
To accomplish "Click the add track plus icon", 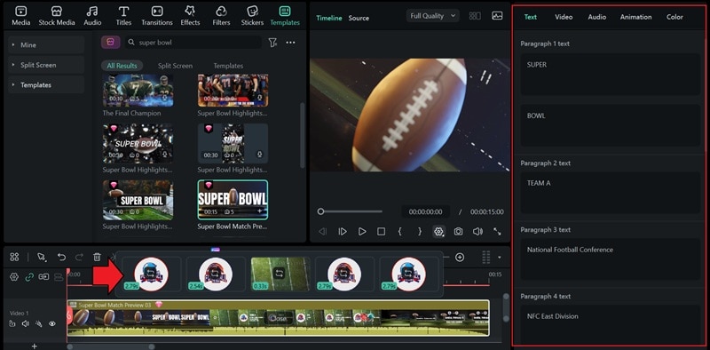I will [x=35, y=346].
